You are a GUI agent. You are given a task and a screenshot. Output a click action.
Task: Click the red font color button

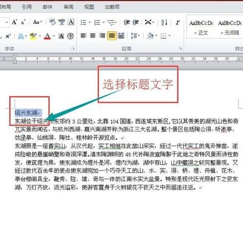tap(47, 36)
